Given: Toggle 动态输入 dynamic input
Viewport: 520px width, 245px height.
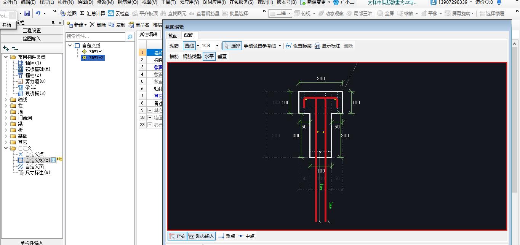Looking at the screenshot, I should pos(201,236).
